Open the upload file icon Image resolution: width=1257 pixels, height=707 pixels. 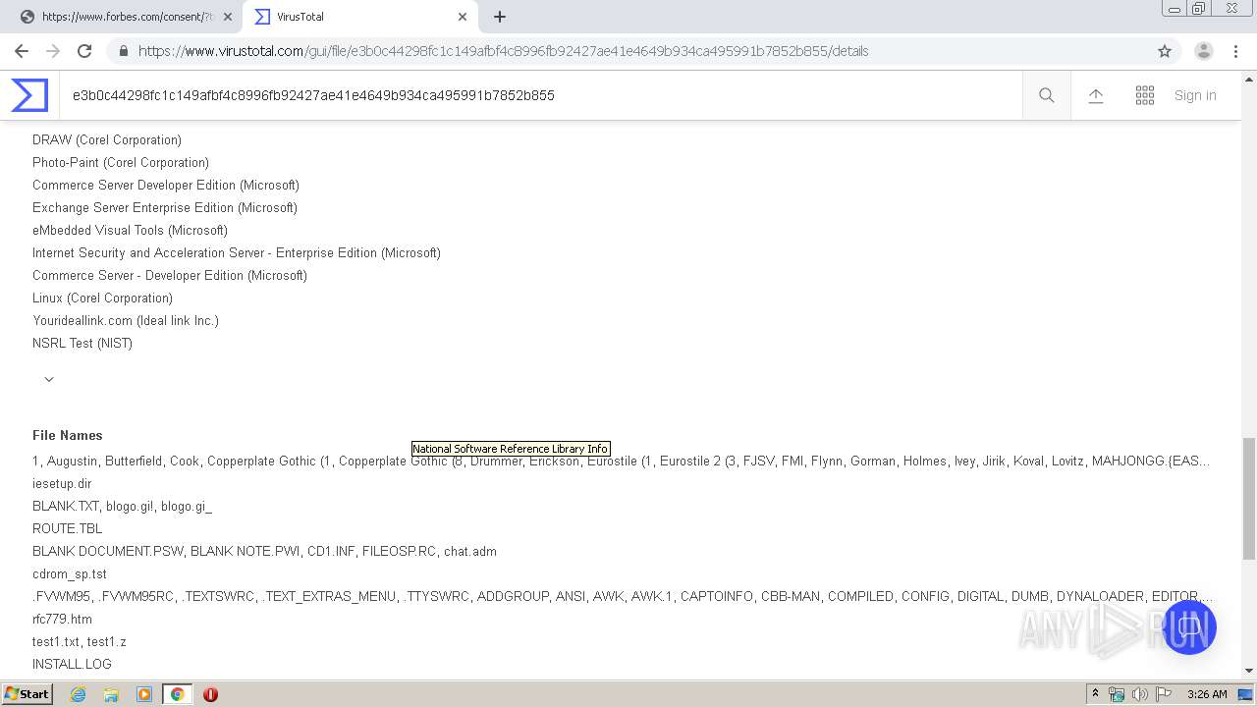point(1096,95)
